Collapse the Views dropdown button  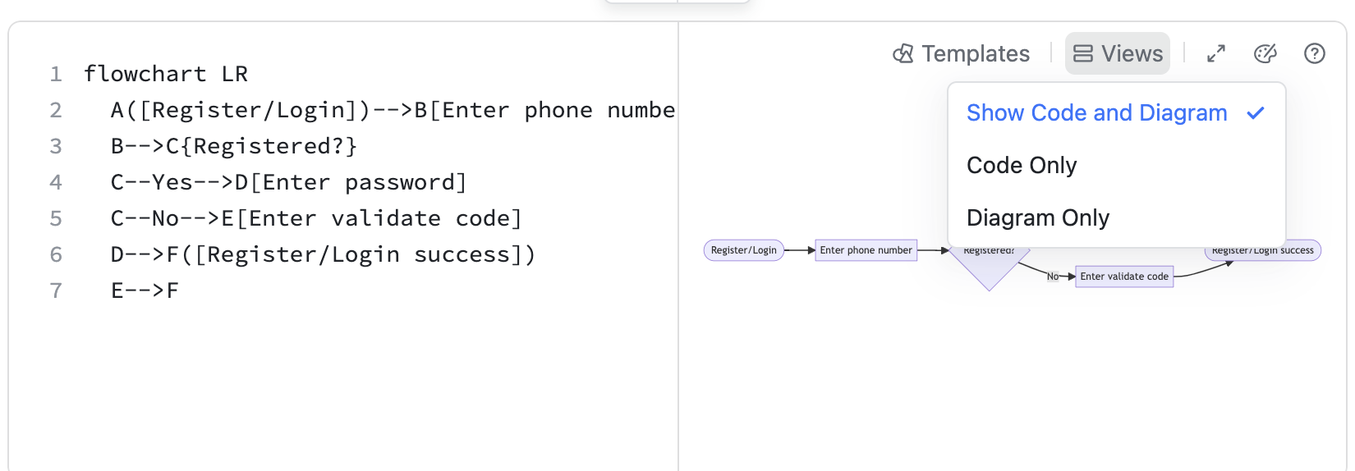click(x=1118, y=54)
